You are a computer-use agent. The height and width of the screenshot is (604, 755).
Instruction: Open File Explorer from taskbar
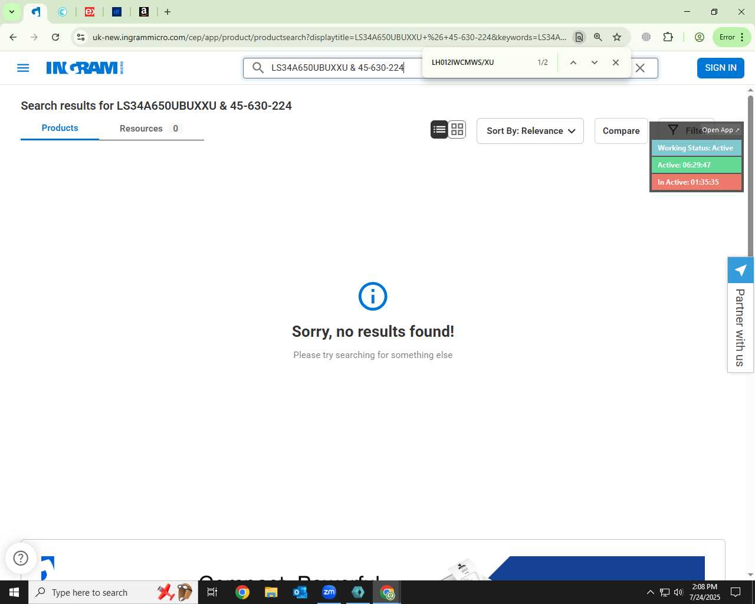271,592
